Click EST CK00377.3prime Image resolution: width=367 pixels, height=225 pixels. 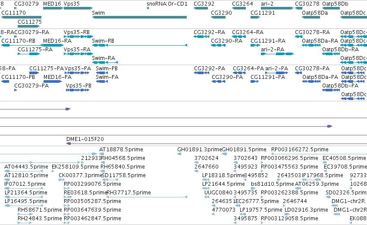coord(62,180)
